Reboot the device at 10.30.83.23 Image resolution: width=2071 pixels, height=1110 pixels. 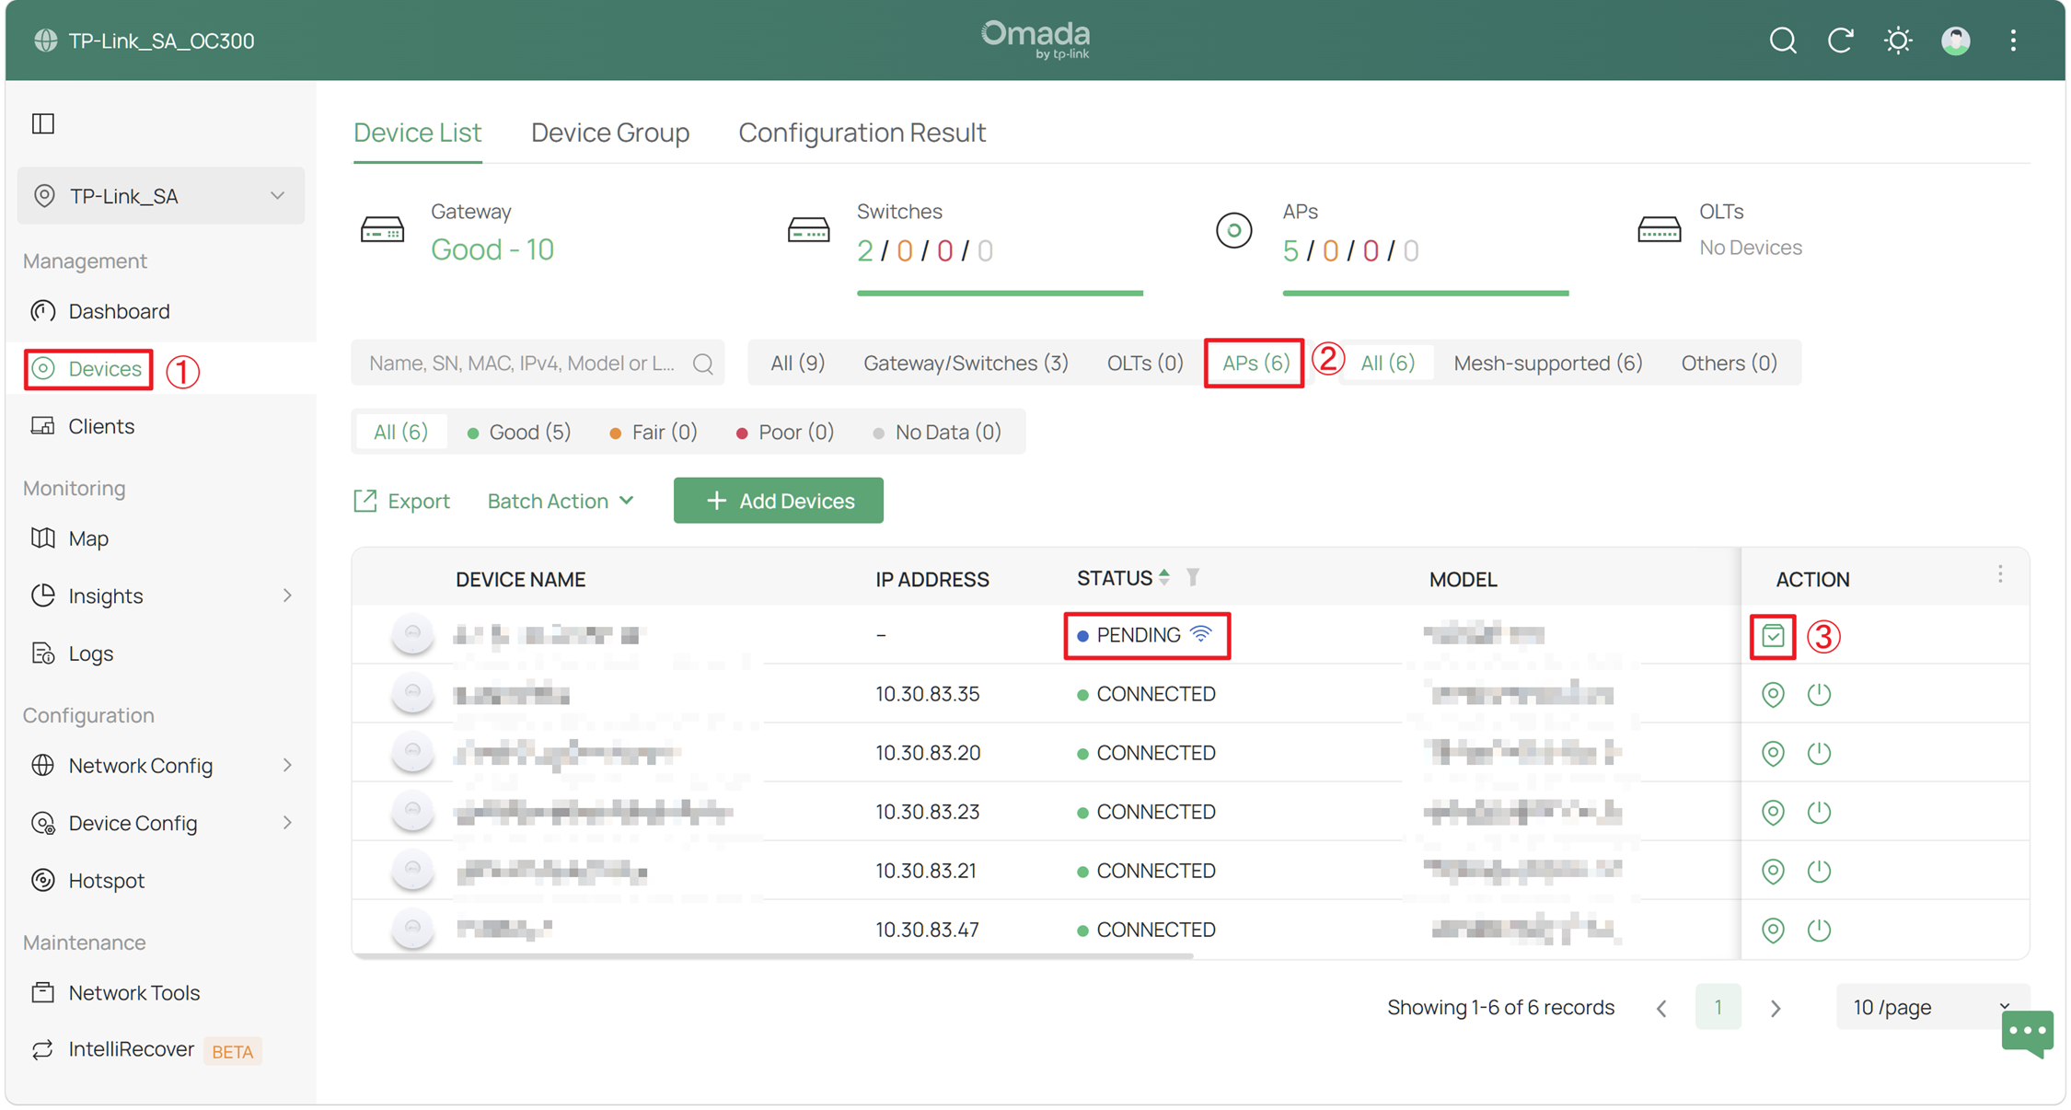[x=1819, y=812]
